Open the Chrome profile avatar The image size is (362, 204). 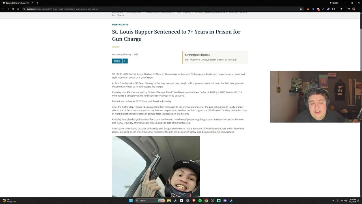point(354,9)
